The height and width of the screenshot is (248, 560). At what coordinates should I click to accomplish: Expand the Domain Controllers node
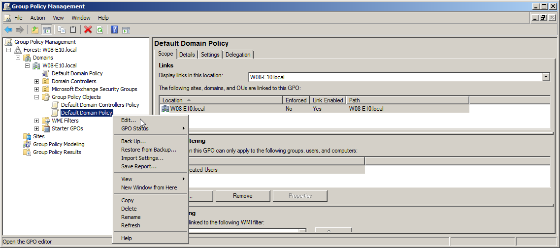click(36, 81)
